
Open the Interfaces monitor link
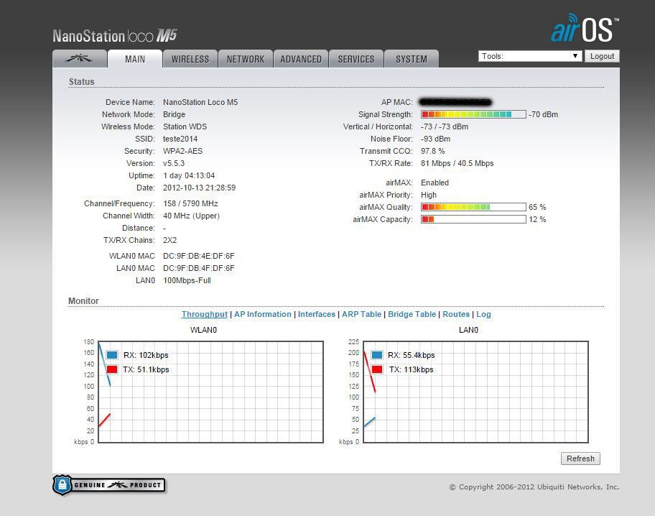[x=316, y=314]
